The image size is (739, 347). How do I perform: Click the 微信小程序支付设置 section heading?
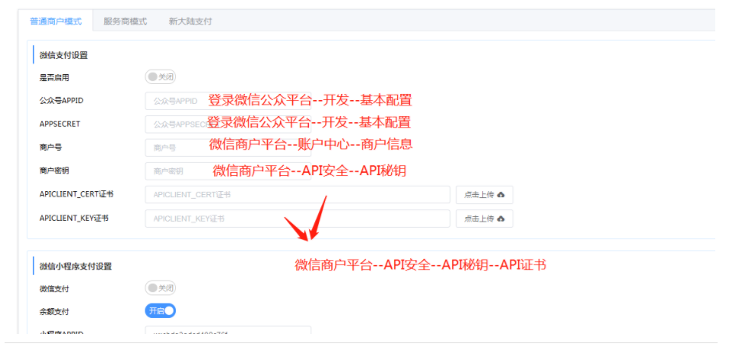click(76, 266)
